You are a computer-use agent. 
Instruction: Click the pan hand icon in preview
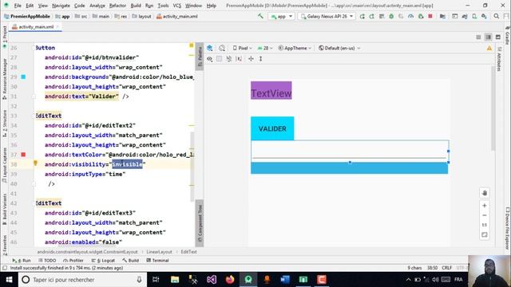485,193
